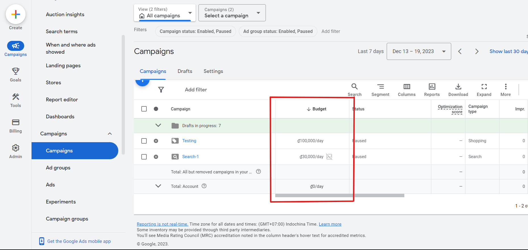The height and width of the screenshot is (250, 528).
Task: Click Add filter beside the status chips
Action: (x=331, y=31)
